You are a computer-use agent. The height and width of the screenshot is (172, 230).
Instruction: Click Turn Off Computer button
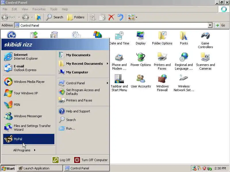coord(91,160)
